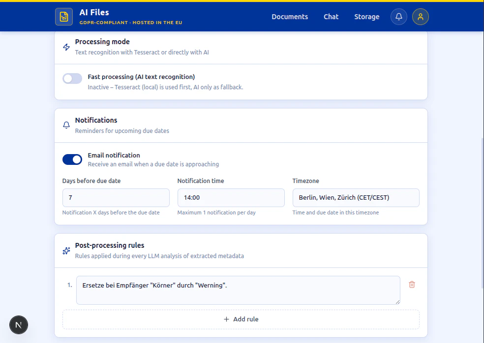Image resolution: width=484 pixels, height=343 pixels.
Task: Click the Post-processing rules sparkle icon
Action: point(66,250)
